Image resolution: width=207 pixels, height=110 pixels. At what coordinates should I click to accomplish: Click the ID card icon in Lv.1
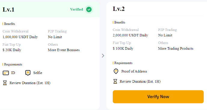point(6,73)
